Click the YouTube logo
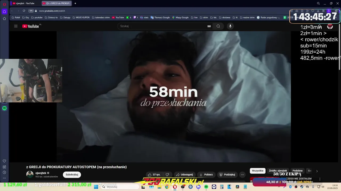Screen dimensions: 341x191 (x=31, y=26)
